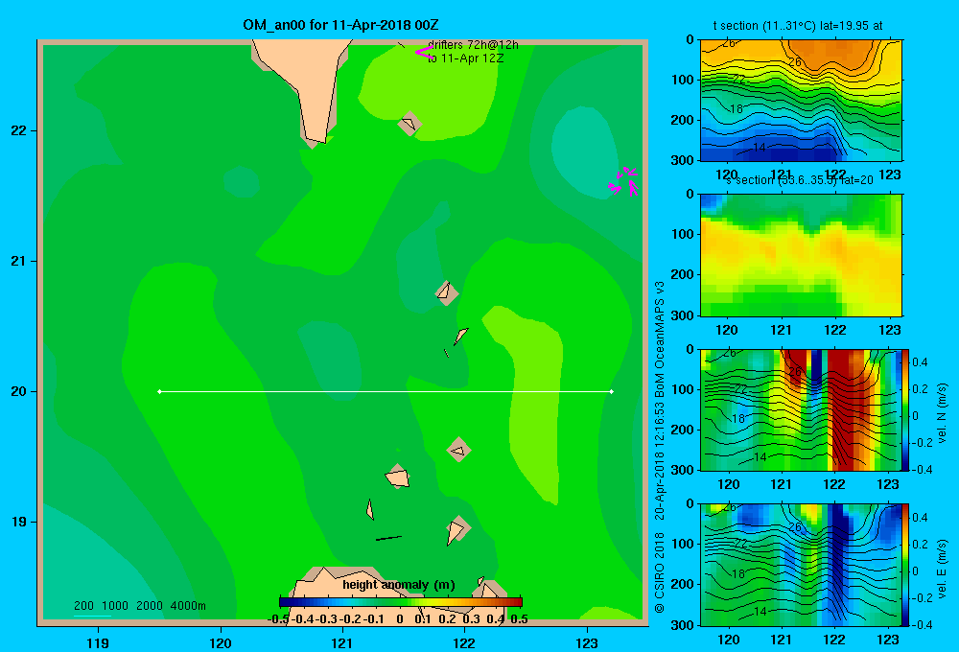Image resolution: width=959 pixels, height=652 pixels.
Task: Click the '300' depth label of the salinity section
Action: [x=683, y=315]
